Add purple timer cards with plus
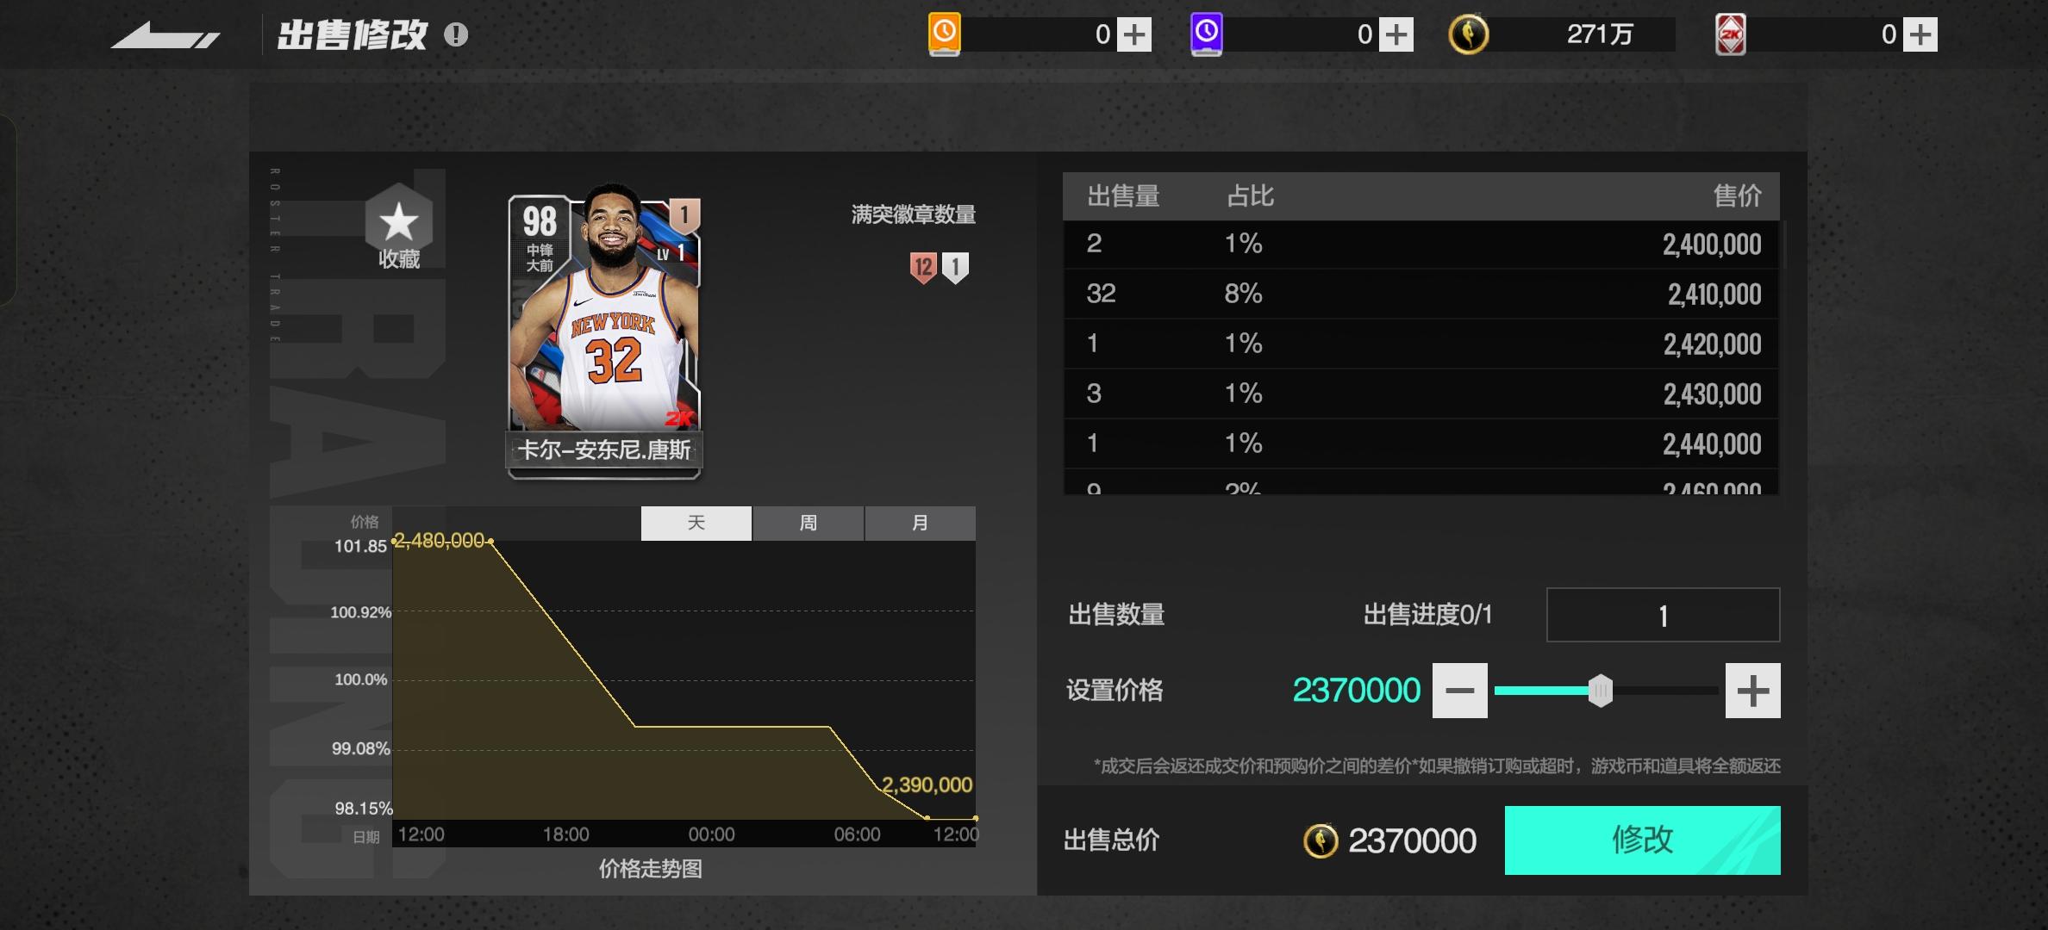 (x=1396, y=34)
